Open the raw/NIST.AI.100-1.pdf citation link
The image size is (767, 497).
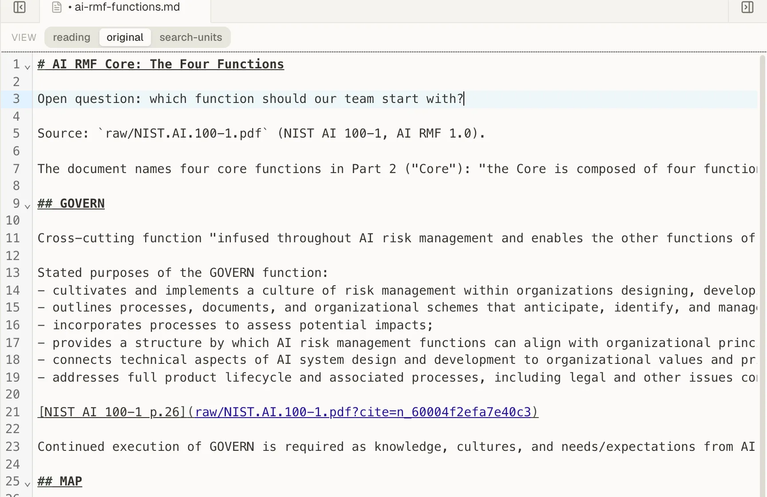coord(363,412)
